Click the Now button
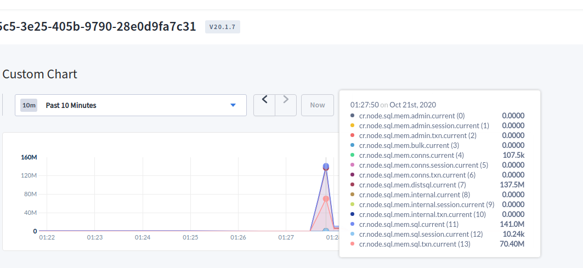 (x=318, y=105)
